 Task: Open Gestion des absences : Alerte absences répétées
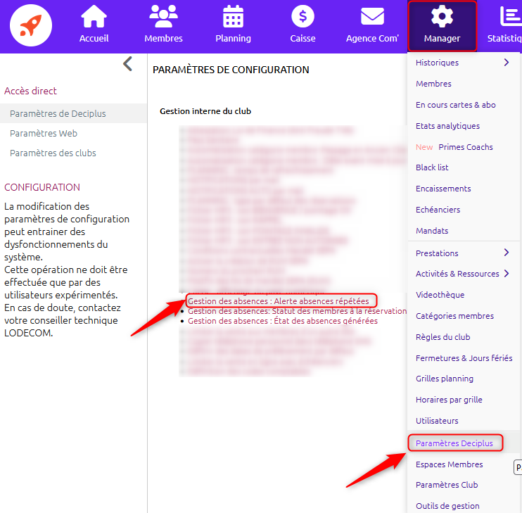pos(279,301)
